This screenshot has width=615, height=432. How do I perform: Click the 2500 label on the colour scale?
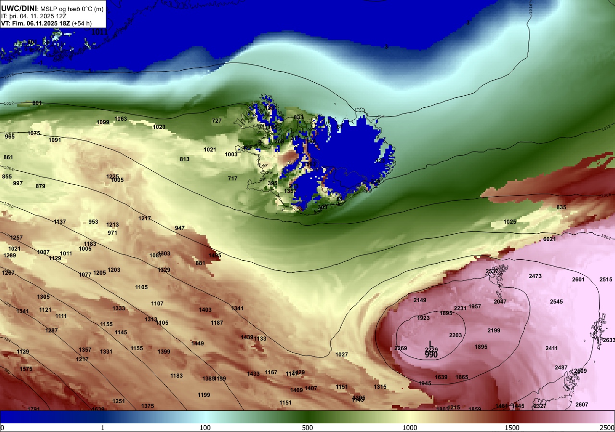[607, 428]
